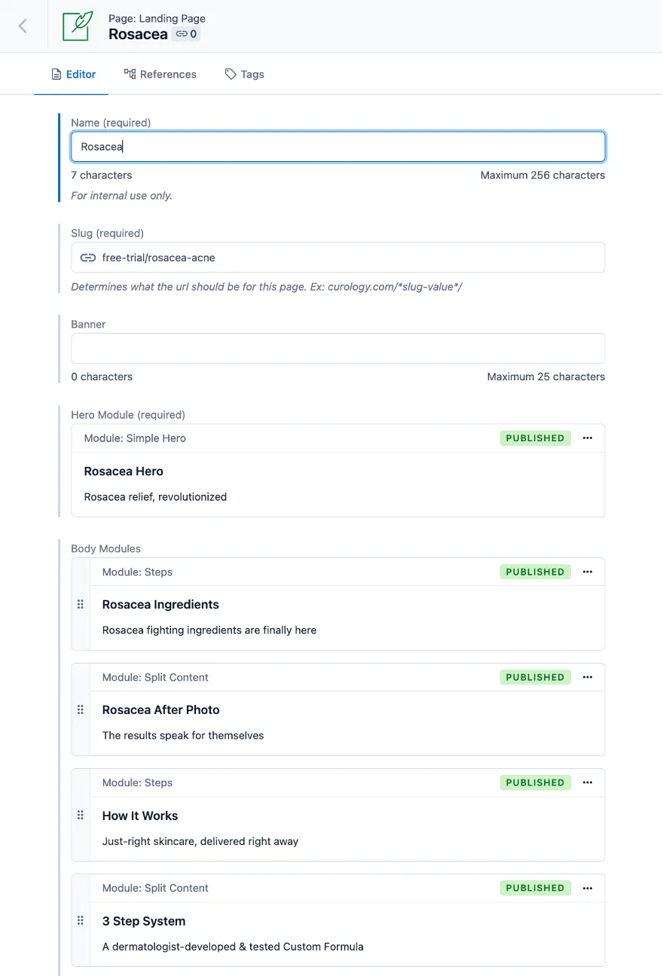
Task: Click the Name field containing Rosacea
Action: [338, 146]
